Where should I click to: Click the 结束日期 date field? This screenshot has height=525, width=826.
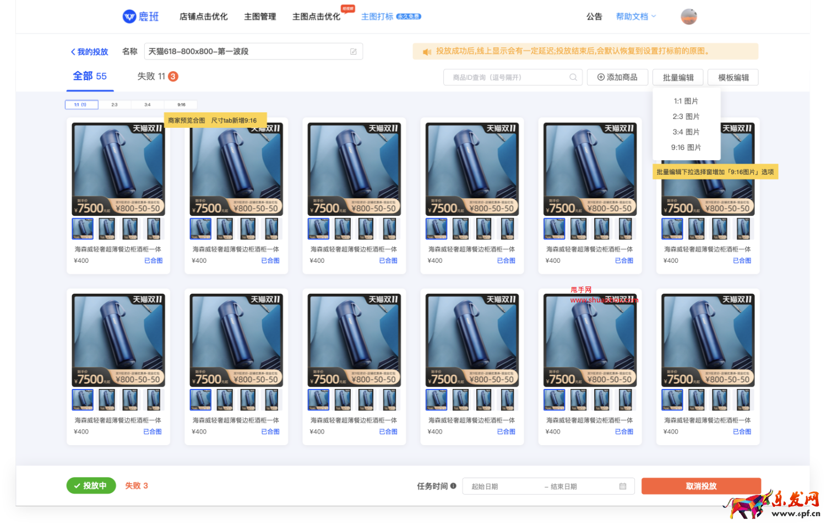coord(563,486)
